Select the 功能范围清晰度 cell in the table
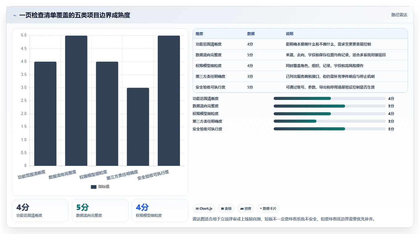 coord(209,44)
